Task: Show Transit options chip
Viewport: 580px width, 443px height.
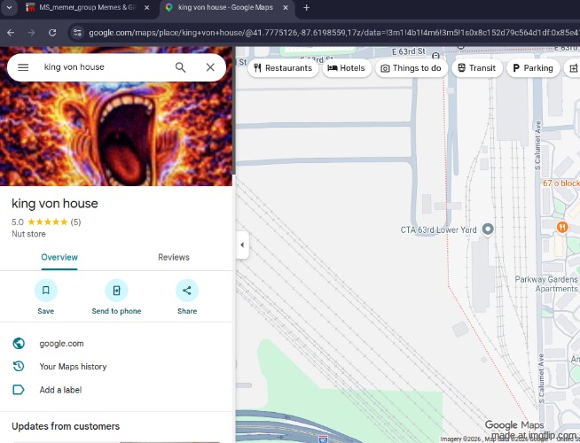Action: click(x=476, y=68)
